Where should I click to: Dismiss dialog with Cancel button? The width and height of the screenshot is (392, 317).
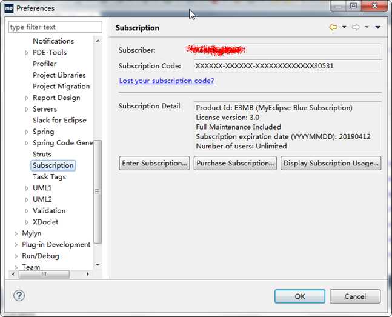click(x=355, y=296)
